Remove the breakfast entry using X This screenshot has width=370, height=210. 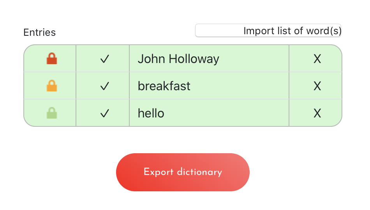coord(317,86)
